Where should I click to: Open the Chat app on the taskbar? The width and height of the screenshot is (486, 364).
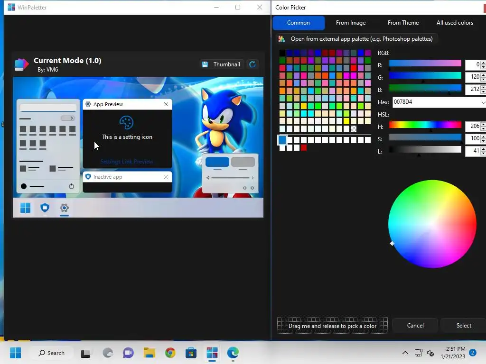click(128, 353)
